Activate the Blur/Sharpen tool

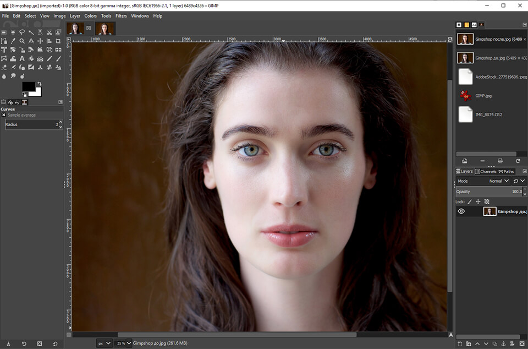pyautogui.click(x=4, y=74)
